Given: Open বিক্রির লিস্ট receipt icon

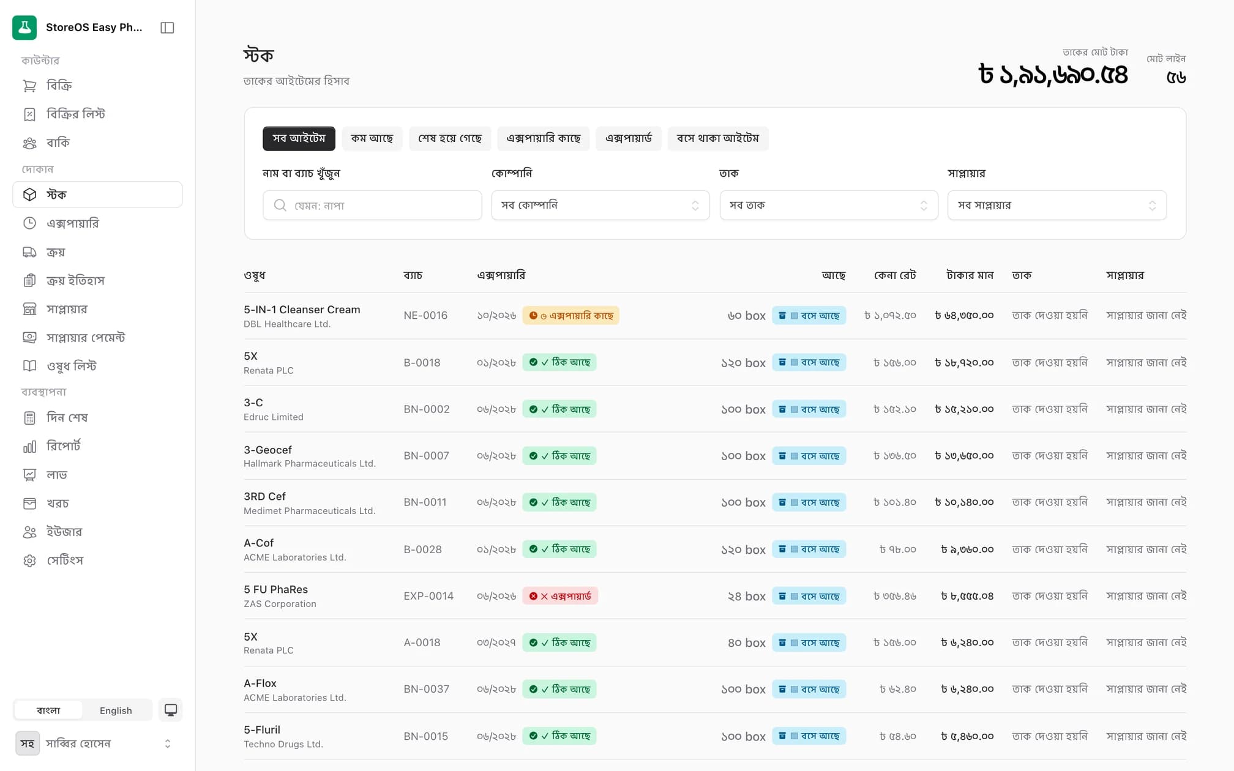Looking at the screenshot, I should coord(29,114).
